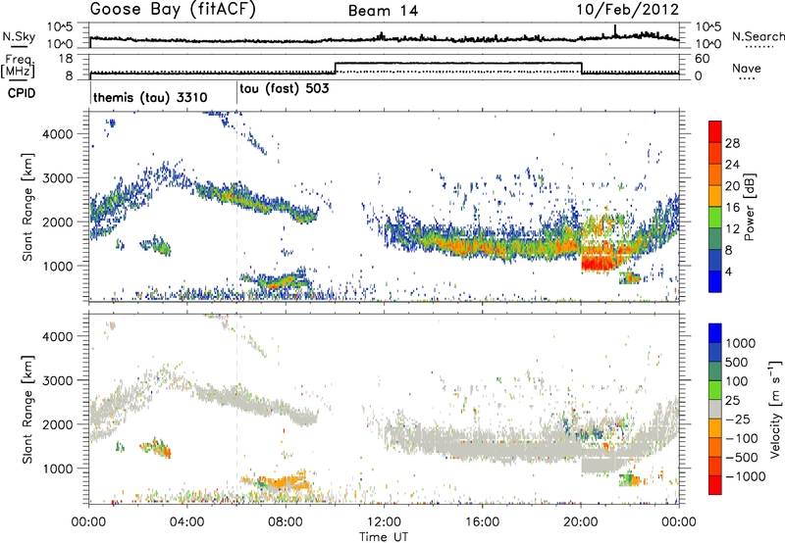Click "Slant Range [km]" label of the velocity panel
Image resolution: width=785 pixels, height=543 pixels.
[x=27, y=410]
